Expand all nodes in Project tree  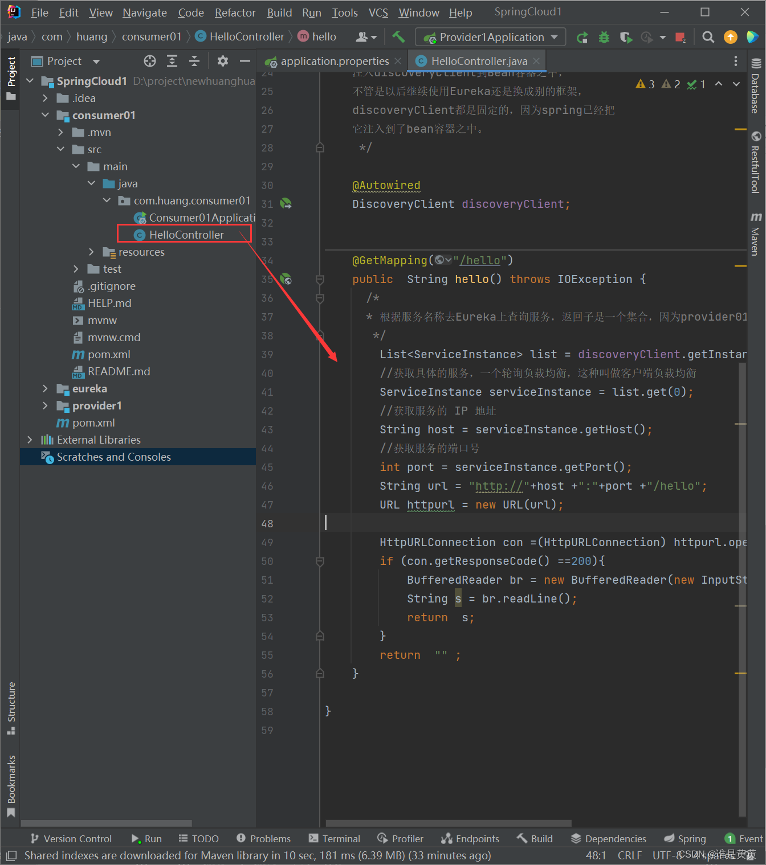click(172, 61)
